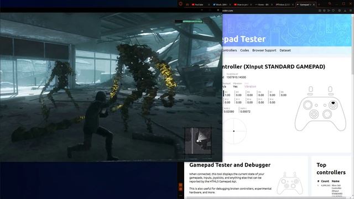This screenshot has height=199, width=354.
Task: Click the minimap in the game window
Action: coord(198,141)
